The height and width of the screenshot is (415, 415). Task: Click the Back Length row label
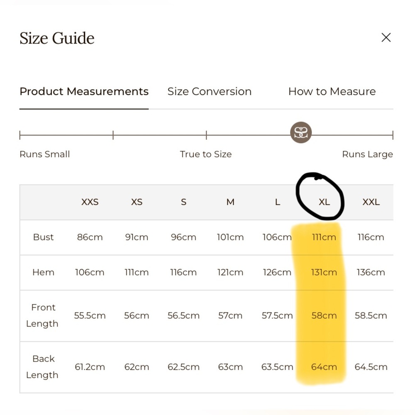43,367
